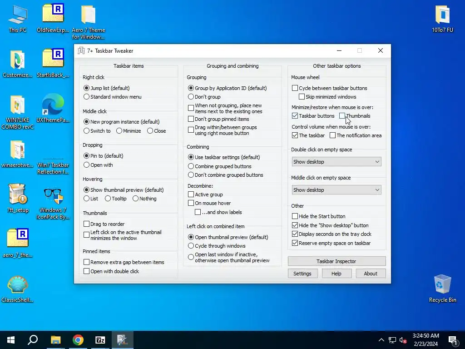Open Windows 7 IconPack By... icon
465x349 pixels.
tap(53, 203)
